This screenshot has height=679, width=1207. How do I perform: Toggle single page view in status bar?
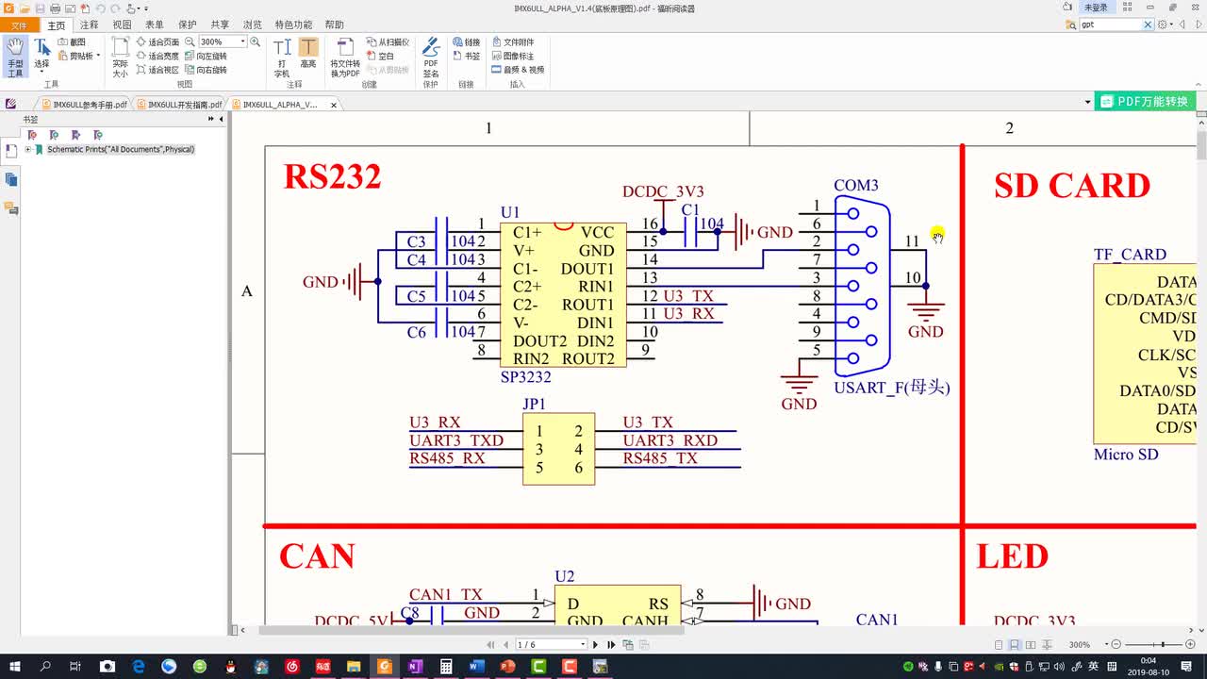tap(999, 644)
